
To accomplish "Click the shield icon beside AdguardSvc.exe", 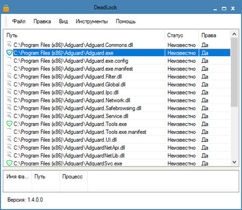I will [x=9, y=163].
